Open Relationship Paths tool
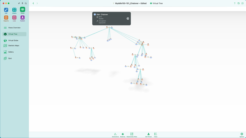Screen dimensions: 246x138 point(132,135)
